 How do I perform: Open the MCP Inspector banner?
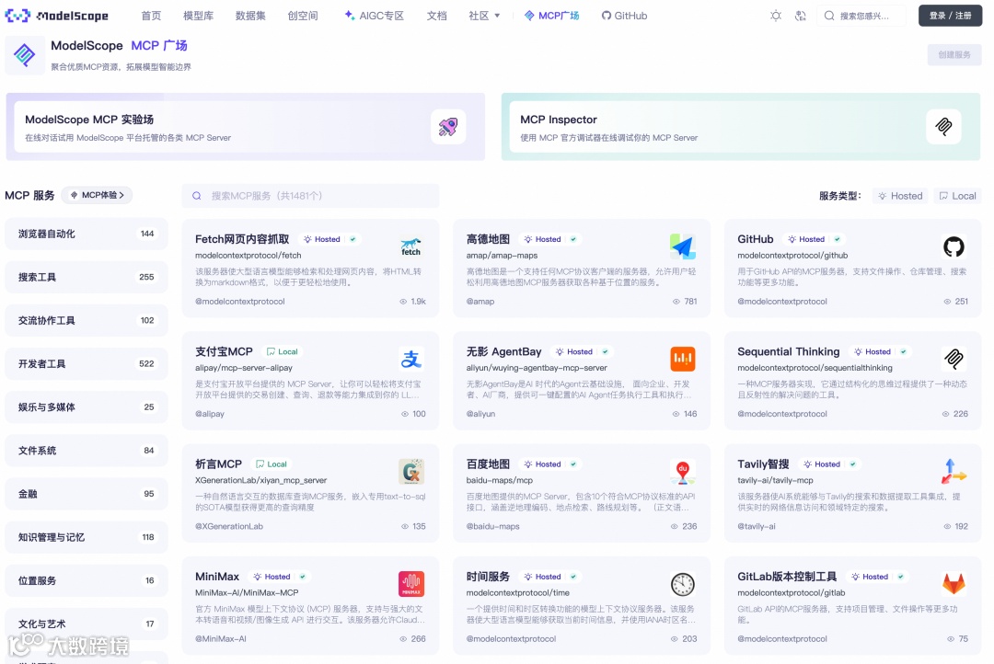tap(740, 127)
